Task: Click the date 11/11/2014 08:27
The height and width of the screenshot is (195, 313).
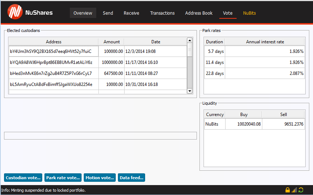Action: coord(155,73)
